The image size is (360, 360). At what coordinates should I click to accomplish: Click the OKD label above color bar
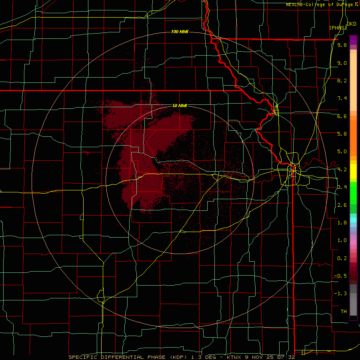351,24
